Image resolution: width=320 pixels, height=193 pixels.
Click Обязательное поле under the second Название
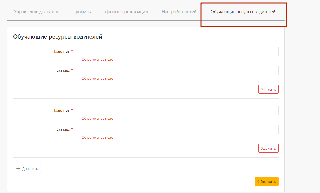[x=97, y=119]
